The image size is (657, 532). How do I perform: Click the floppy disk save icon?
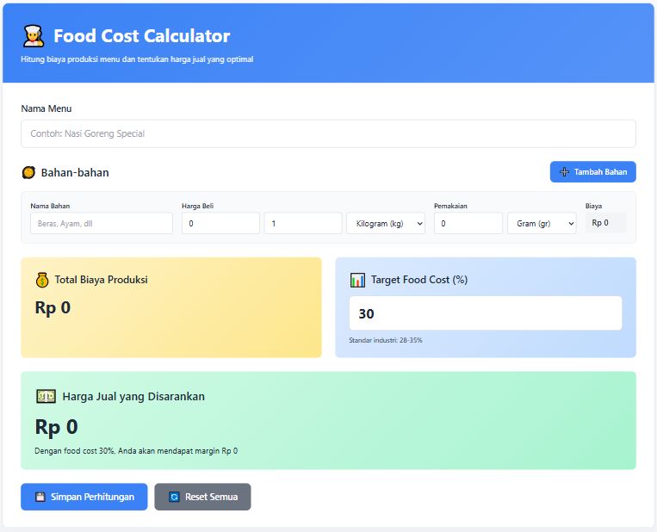40,497
